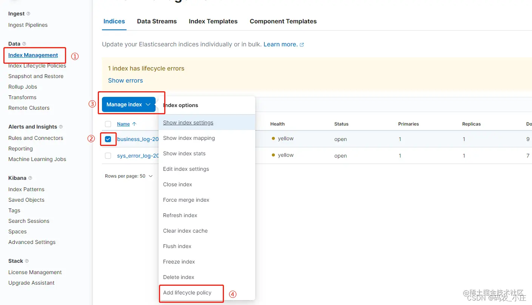Switch to the Data Streams tab

[x=157, y=21]
